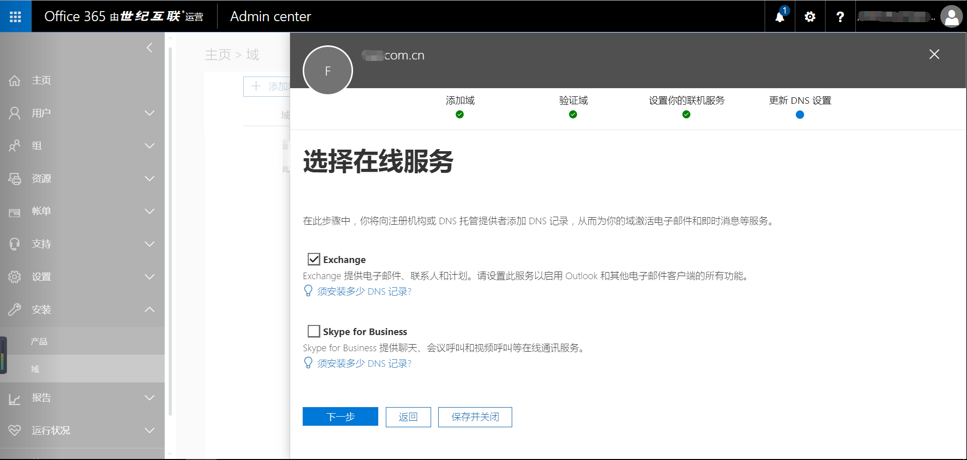The image size is (967, 460).
Task: Select the 更新 DNS 设置 wizard step
Action: [800, 100]
